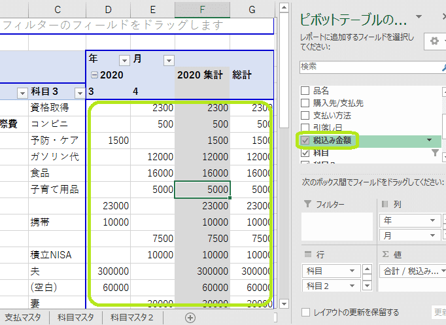
Task: Check the 購入先/支払先 field checkbox
Action: tap(305, 103)
